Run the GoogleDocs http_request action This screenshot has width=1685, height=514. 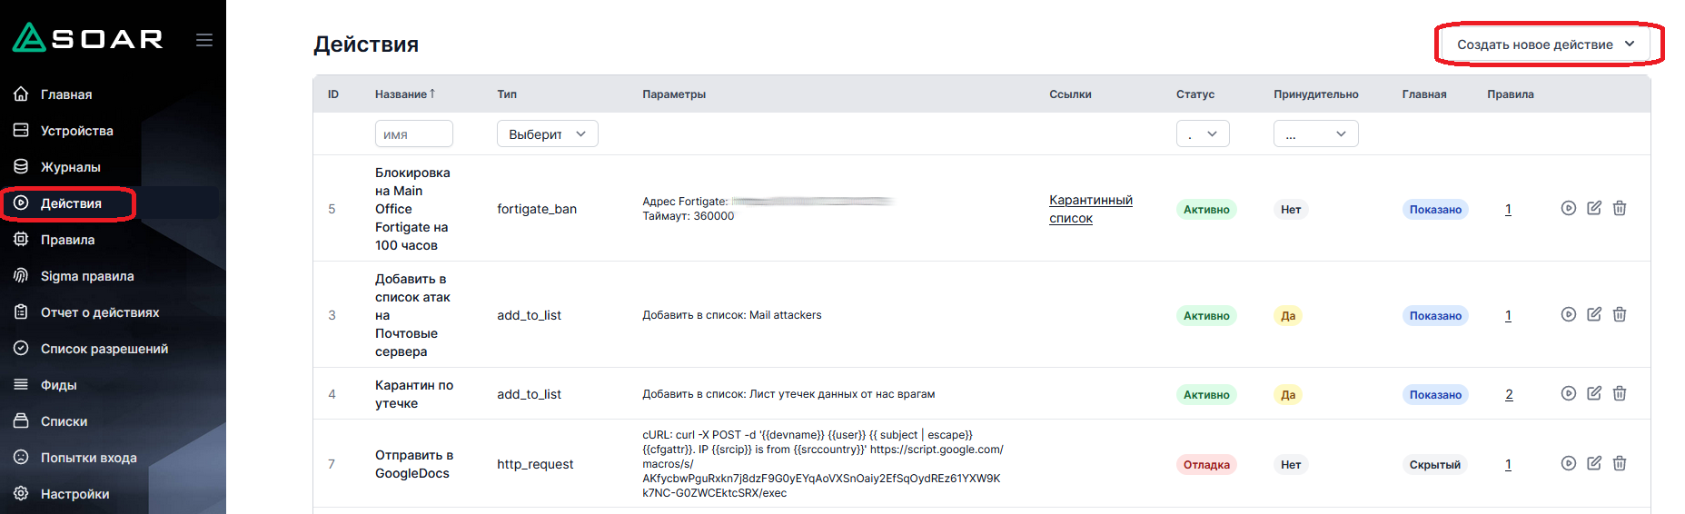pyautogui.click(x=1568, y=463)
